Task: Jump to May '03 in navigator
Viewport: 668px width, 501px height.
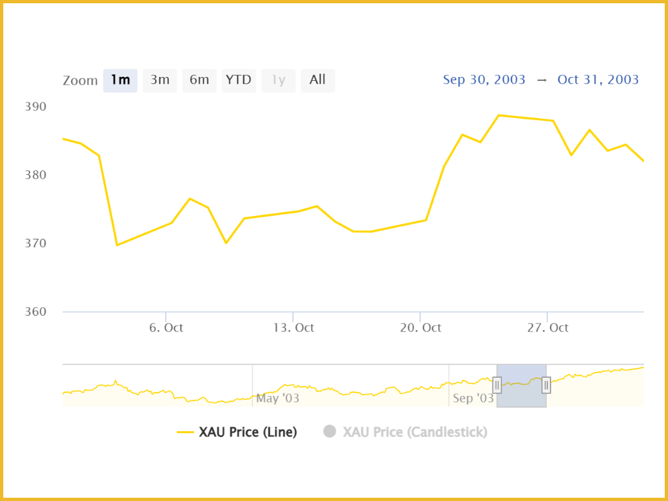Action: click(277, 399)
